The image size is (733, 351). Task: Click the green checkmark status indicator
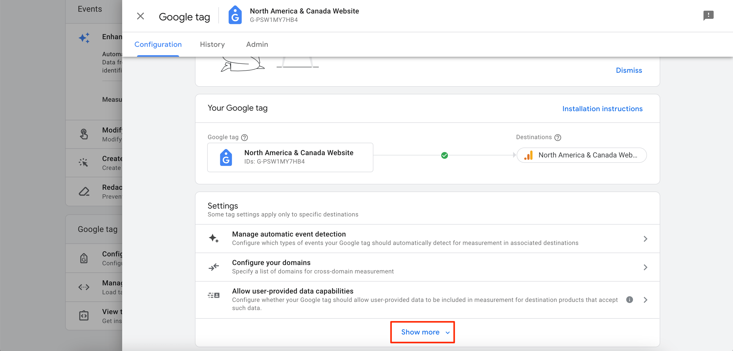[x=445, y=155]
